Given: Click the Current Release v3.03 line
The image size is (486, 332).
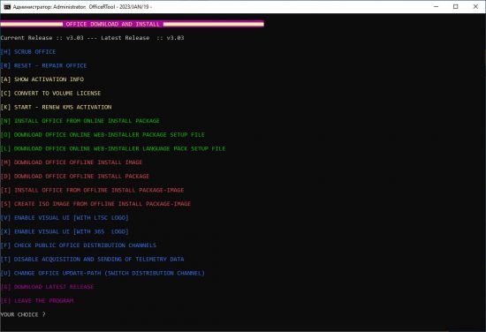Looking at the screenshot, I should [x=92, y=38].
